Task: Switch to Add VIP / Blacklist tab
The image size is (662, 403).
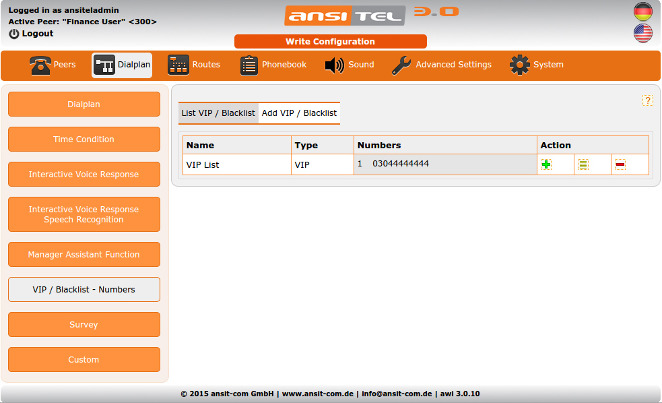Action: (299, 113)
